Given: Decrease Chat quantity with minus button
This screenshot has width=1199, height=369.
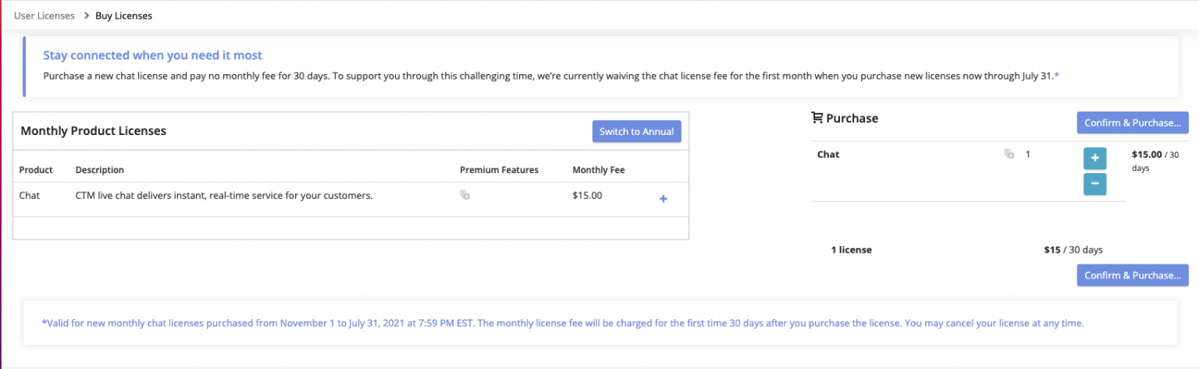Looking at the screenshot, I should click(x=1094, y=184).
